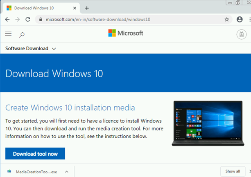Open the Microsoft hamburger menu
Viewport: 251px width, 177px height.
[x=8, y=34]
